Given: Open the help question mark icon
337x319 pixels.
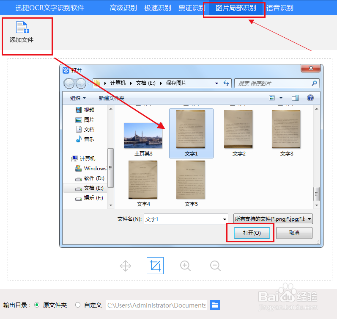Looking at the screenshot, I should (x=310, y=98).
